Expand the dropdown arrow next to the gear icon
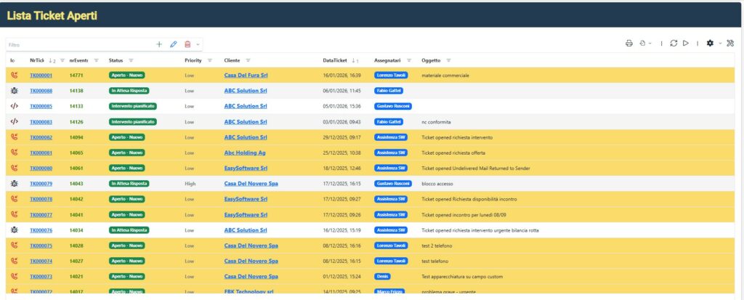Image resolution: width=744 pixels, height=300 pixels. pyautogui.click(x=720, y=44)
